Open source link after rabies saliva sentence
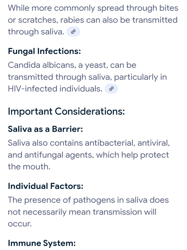 coord(73,32)
